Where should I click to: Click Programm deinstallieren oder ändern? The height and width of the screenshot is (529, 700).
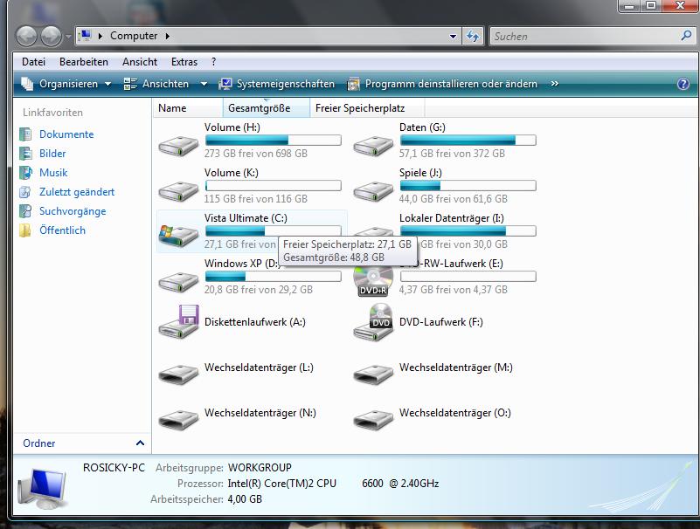pos(443,84)
